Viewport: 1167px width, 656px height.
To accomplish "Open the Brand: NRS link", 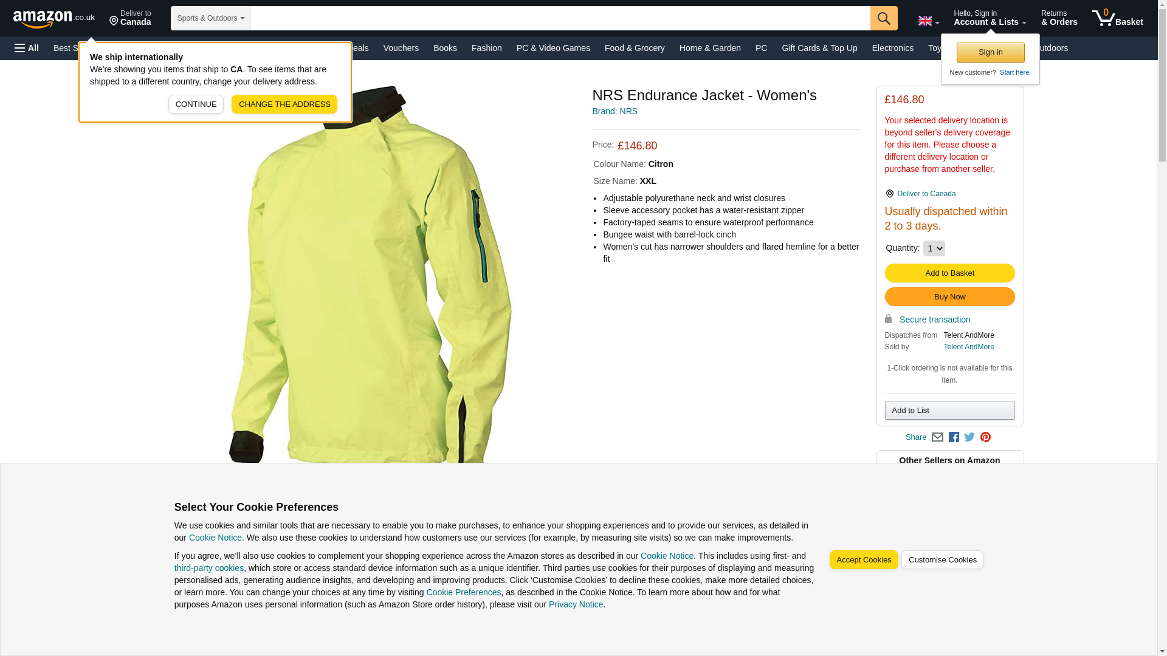I will (614, 111).
